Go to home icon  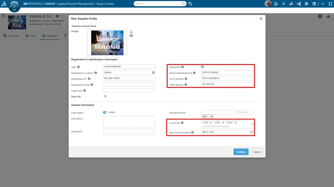tap(3, 16)
